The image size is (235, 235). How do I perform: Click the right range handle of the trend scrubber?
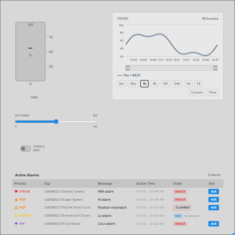(x=215, y=68)
